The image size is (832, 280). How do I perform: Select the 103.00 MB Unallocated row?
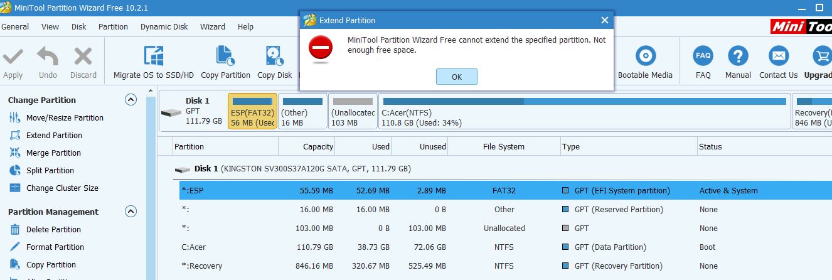coord(506,228)
